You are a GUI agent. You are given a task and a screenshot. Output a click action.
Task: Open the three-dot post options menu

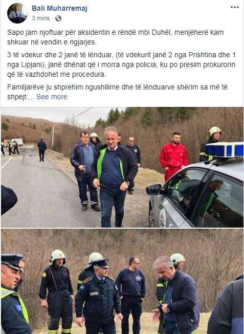tap(234, 7)
